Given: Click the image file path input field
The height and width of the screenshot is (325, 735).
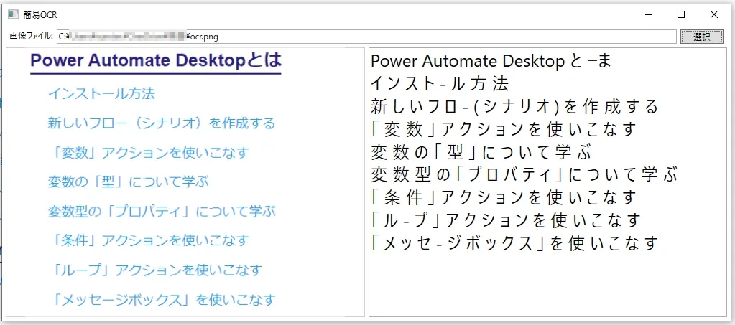Looking at the screenshot, I should click(x=366, y=37).
